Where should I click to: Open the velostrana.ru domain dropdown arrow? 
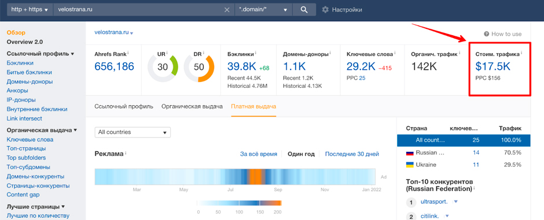pyautogui.click(x=132, y=33)
